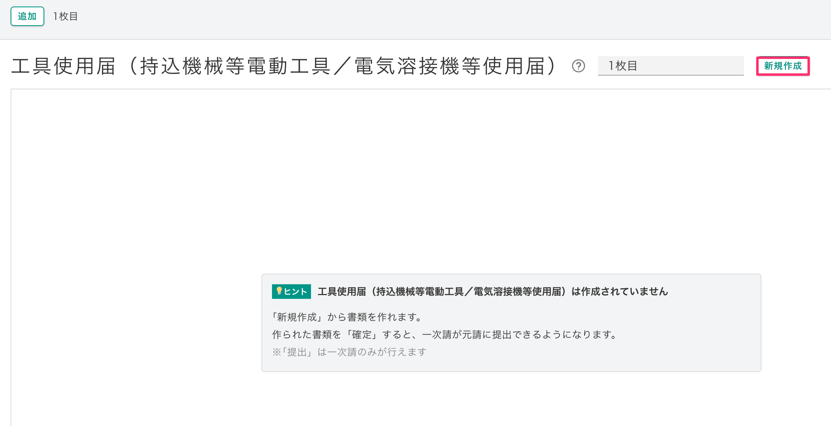Click blank space left of the hint box
The width and height of the screenshot is (831, 426).
coord(134,321)
